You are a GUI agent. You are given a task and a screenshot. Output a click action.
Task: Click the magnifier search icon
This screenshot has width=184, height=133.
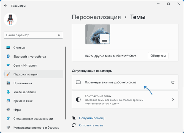pos(59,35)
